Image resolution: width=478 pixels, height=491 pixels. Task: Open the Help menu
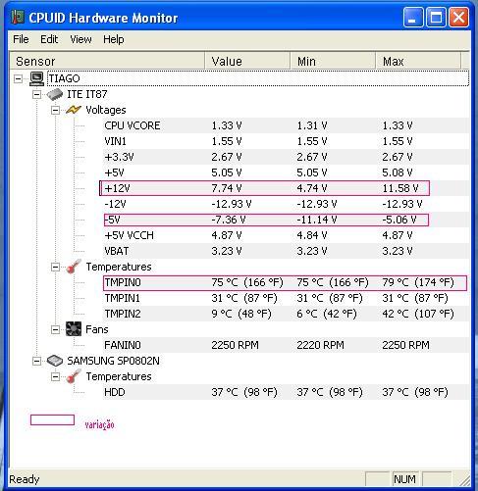[114, 39]
